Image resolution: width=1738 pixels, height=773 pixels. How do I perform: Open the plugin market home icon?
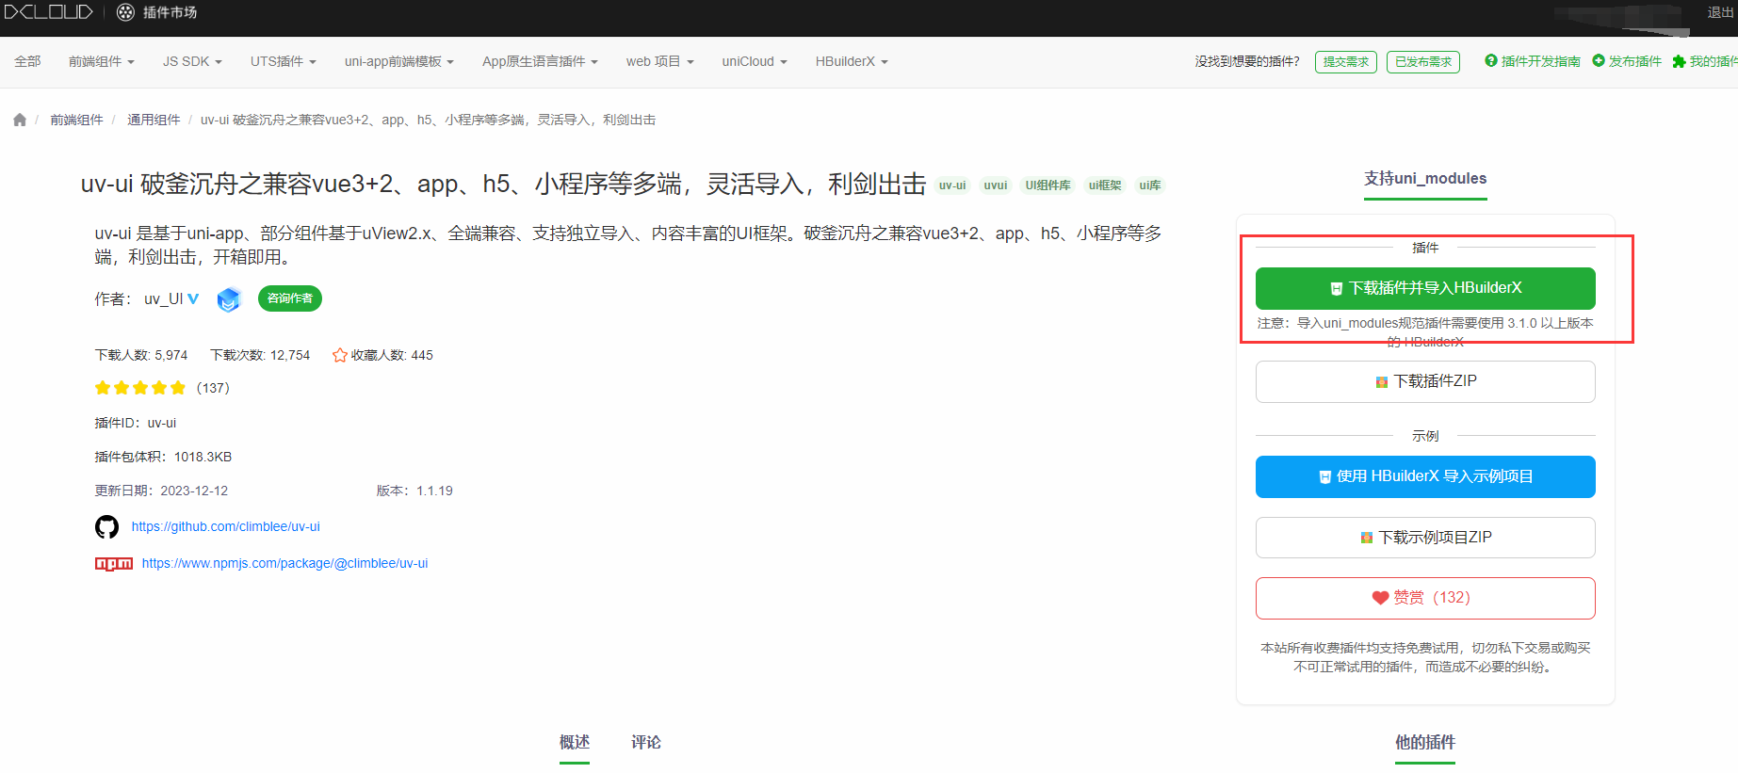coord(125,12)
